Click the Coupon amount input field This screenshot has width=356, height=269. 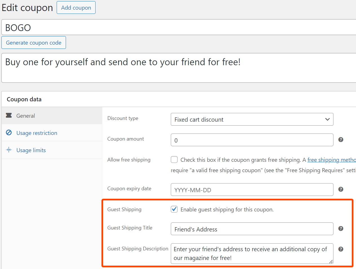(x=252, y=140)
